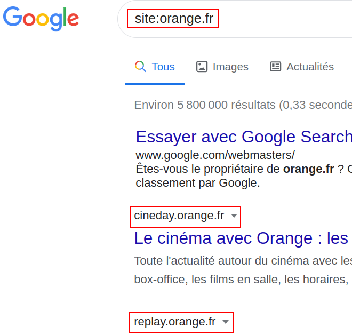
Task: Click the search box containing site:orange.fr
Action: tap(235, 19)
